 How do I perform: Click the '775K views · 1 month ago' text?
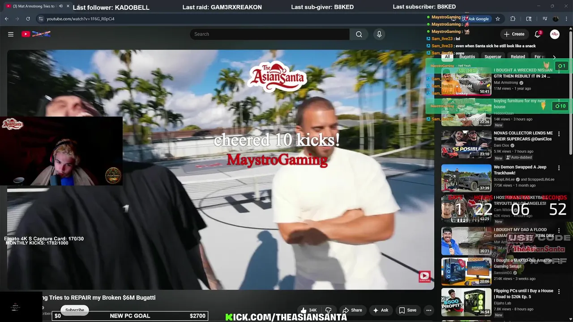click(x=514, y=185)
